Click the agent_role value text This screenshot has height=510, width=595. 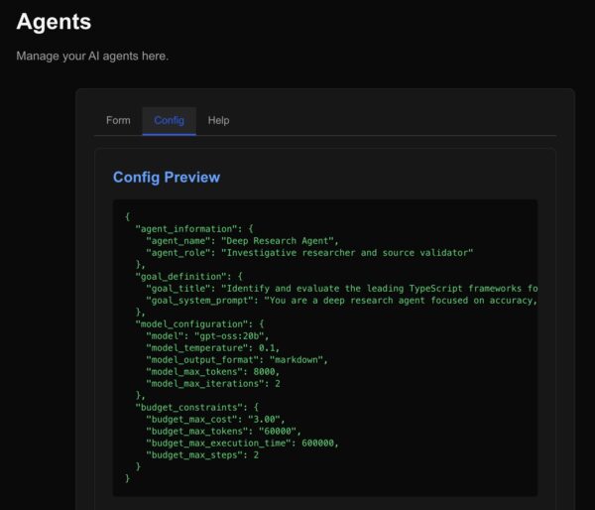[347, 252]
